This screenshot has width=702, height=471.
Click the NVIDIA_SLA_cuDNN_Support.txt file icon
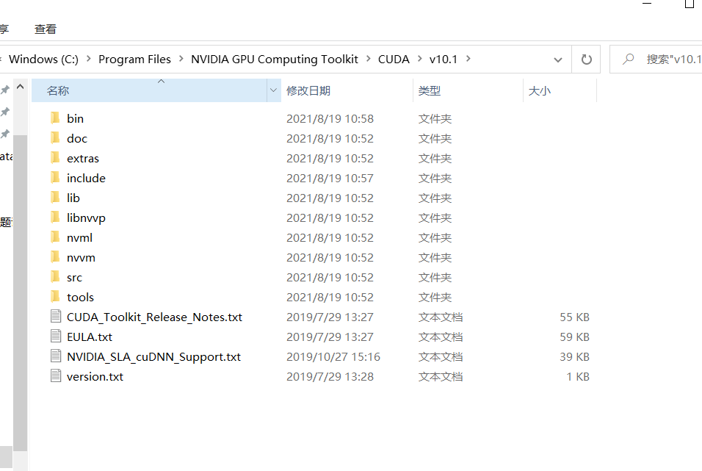point(56,356)
